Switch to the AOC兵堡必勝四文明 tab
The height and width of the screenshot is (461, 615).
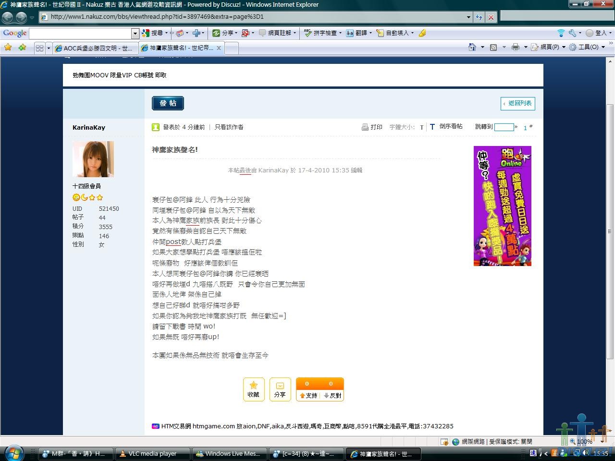95,48
